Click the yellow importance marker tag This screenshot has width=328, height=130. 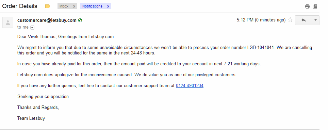[48, 6]
